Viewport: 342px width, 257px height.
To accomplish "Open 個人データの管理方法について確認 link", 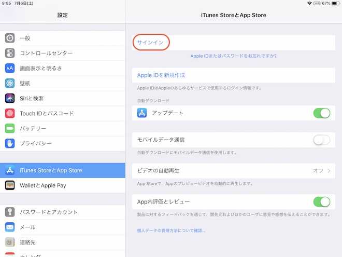I will click(171, 231).
